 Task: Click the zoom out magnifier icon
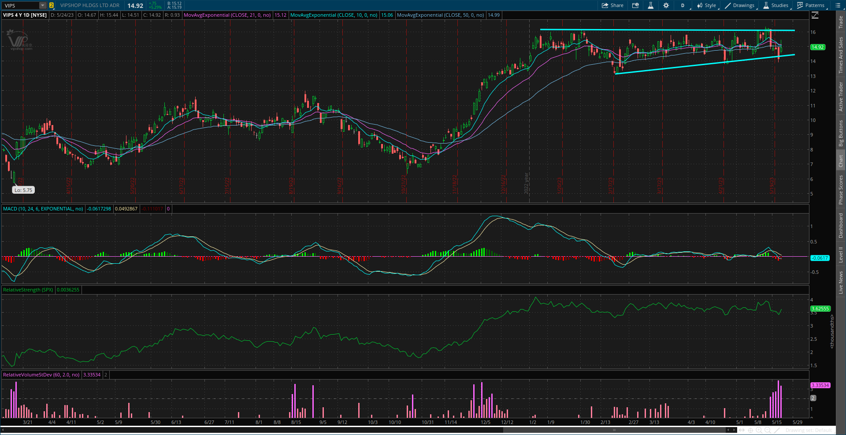click(x=768, y=430)
